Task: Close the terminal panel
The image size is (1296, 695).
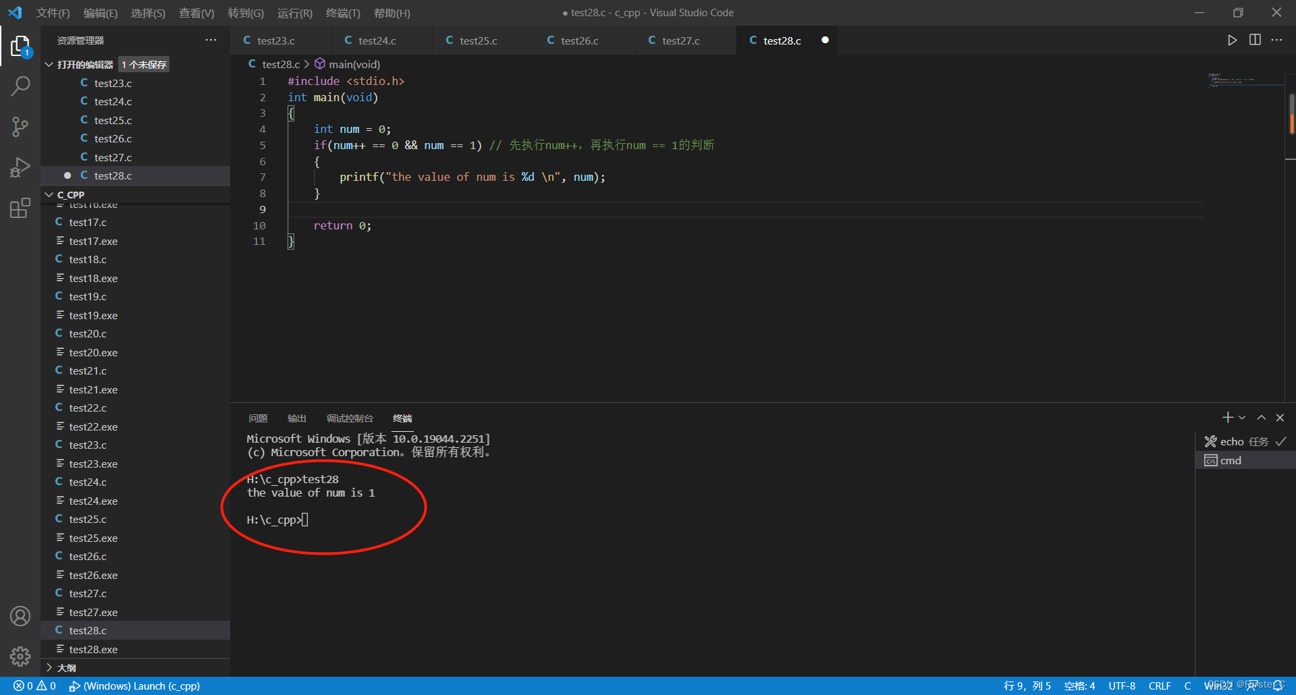Action: (1280, 418)
